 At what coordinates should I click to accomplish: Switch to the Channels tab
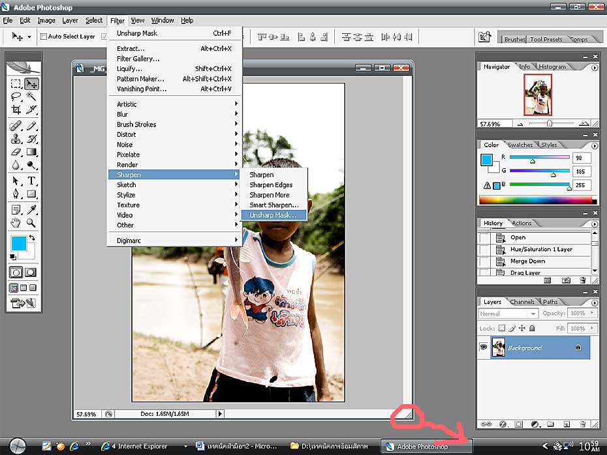(522, 302)
